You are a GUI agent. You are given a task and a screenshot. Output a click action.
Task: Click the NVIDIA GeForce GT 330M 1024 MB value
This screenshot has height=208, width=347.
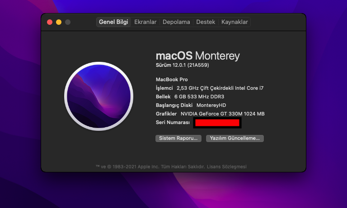[x=223, y=114]
